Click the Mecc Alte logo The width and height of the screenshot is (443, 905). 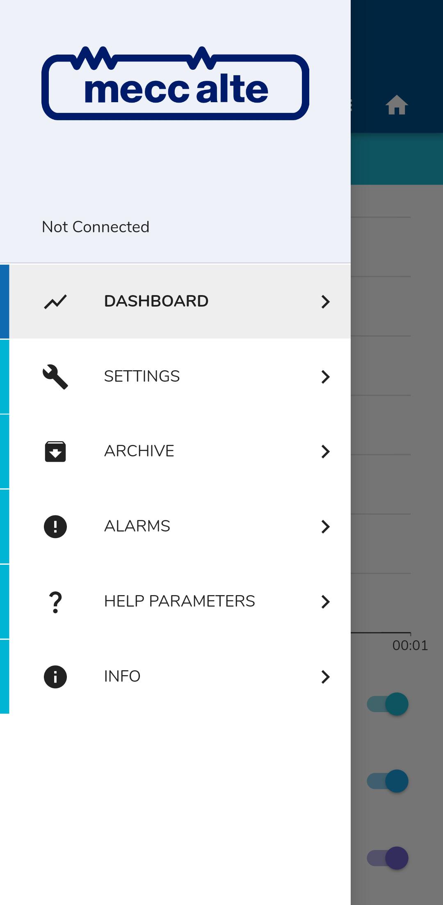coord(175,84)
